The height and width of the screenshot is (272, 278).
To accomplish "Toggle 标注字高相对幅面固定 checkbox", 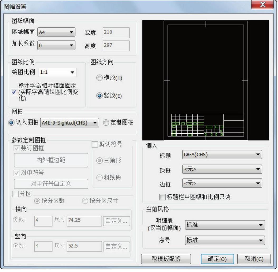I will point(14,92).
